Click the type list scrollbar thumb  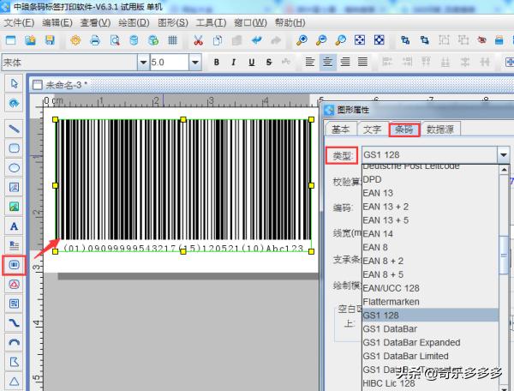pyautogui.click(x=504, y=255)
